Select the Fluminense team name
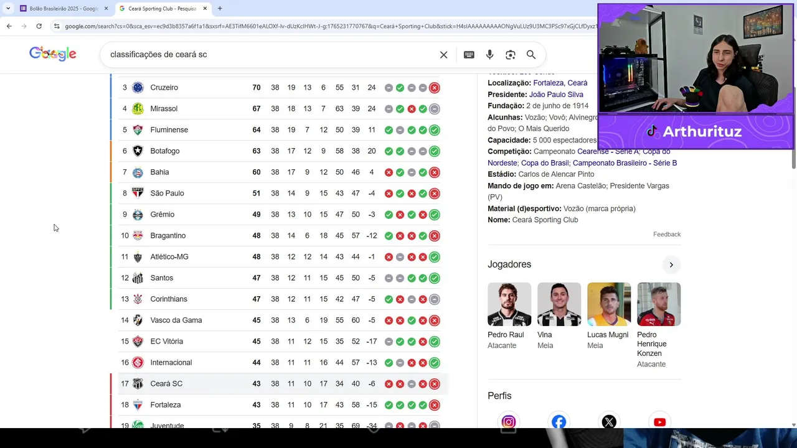The width and height of the screenshot is (797, 448). 169,130
